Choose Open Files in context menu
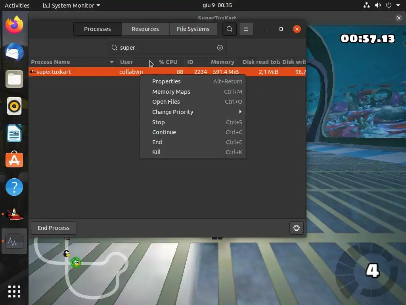Viewport: 406px width, 305px height. pyautogui.click(x=193, y=102)
